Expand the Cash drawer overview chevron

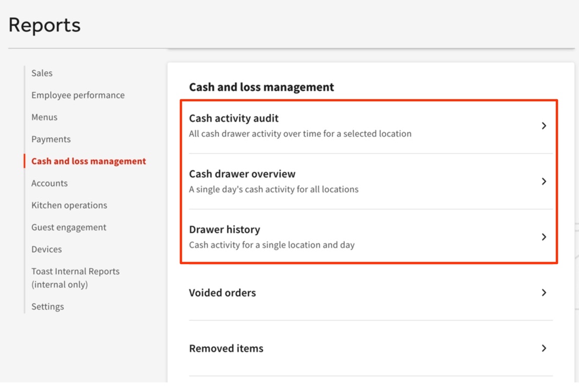(x=544, y=181)
